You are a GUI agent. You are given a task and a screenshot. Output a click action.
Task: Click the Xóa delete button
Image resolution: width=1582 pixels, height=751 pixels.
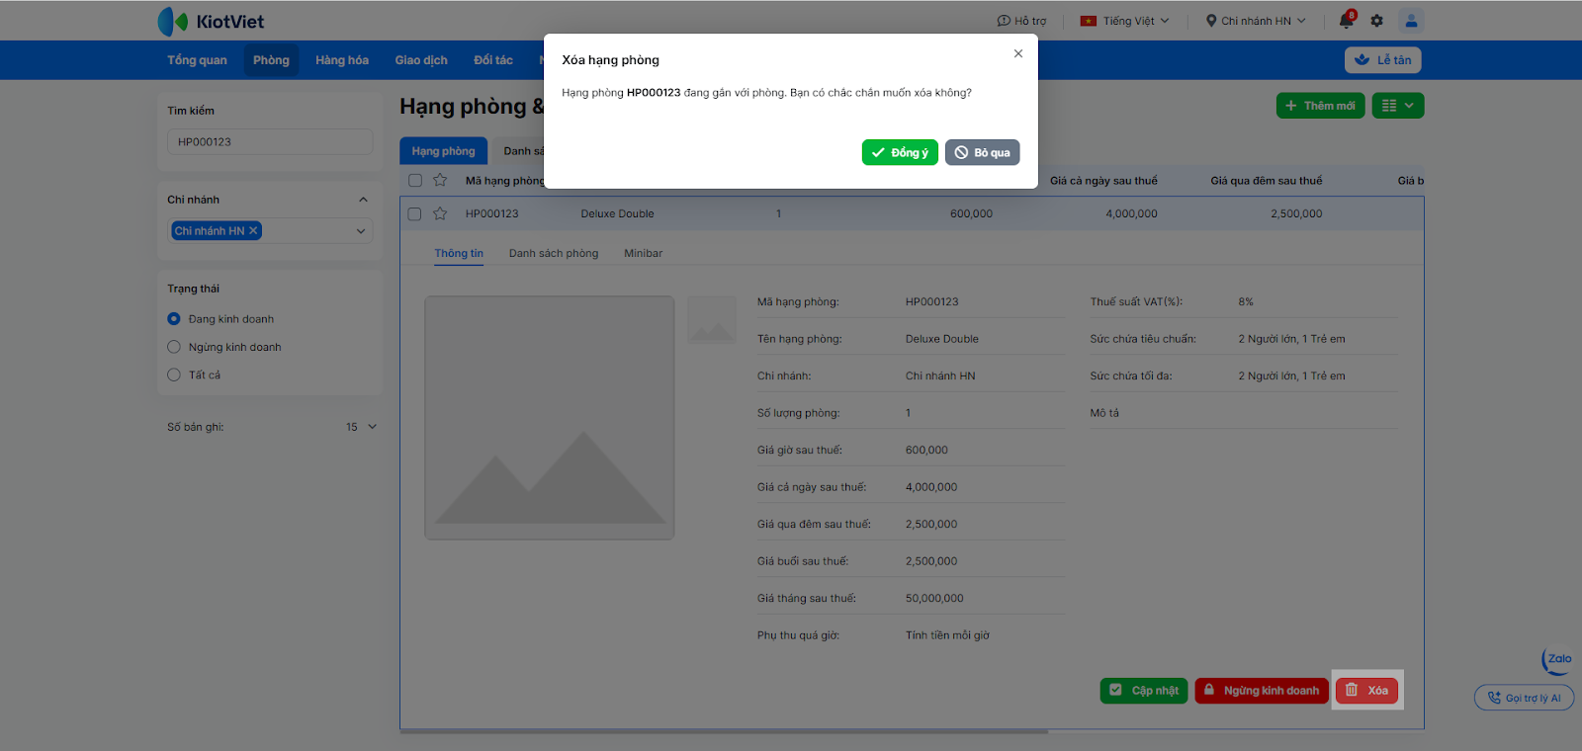click(x=1366, y=691)
